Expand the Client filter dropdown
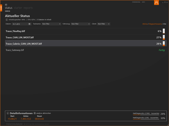Screen dimensions: 169x126 coord(104,24)
